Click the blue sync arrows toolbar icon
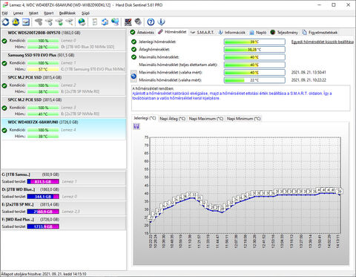Image resolution: width=356 pixels, height=277 pixels. (x=105, y=22)
